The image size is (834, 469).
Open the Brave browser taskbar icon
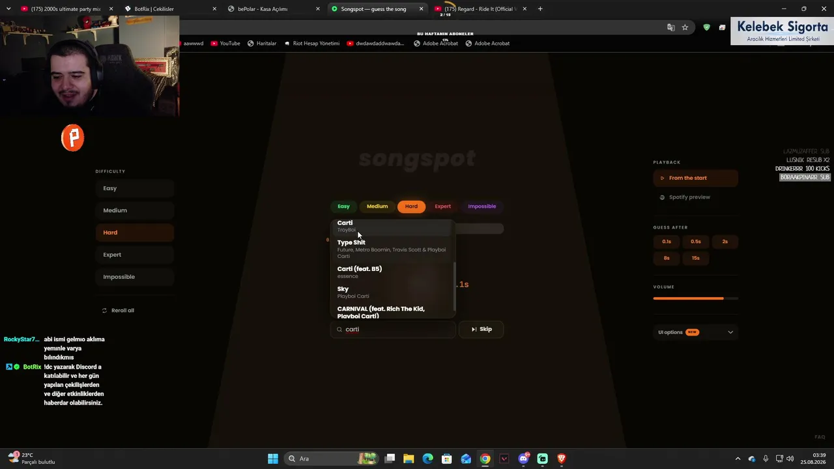click(562, 459)
